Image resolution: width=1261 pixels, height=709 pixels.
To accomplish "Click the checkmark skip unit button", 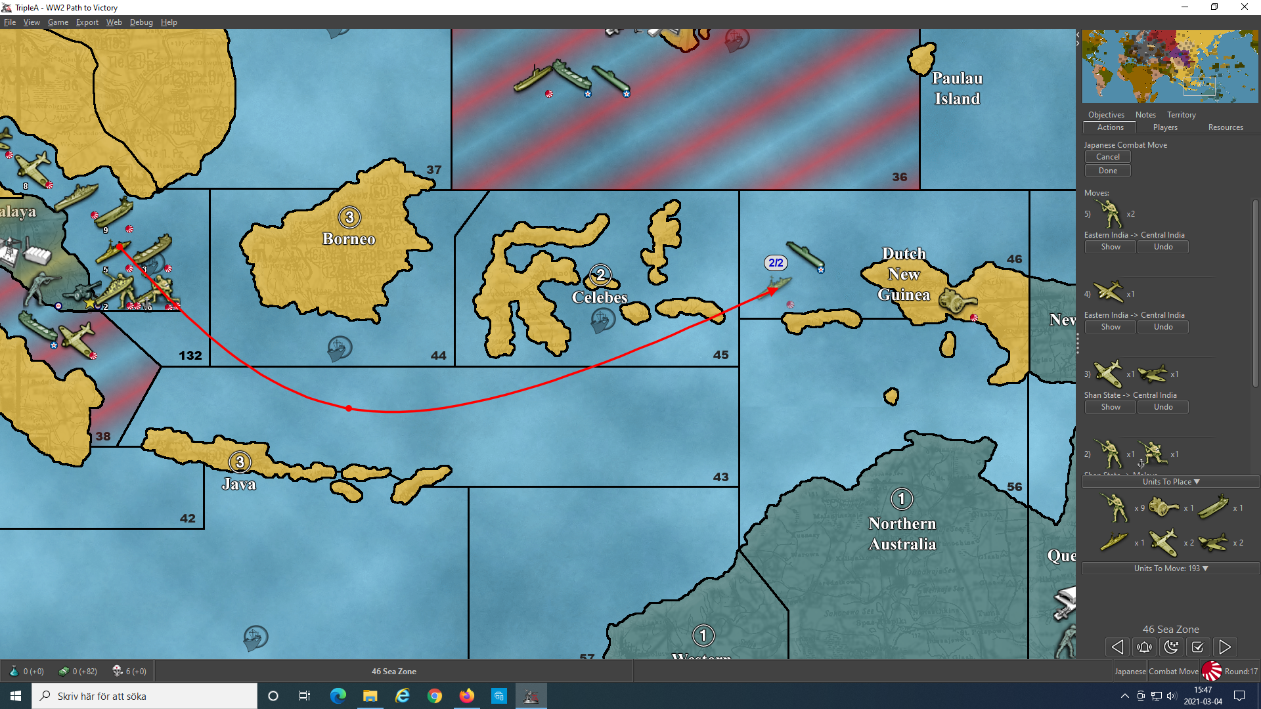I will [x=1197, y=647].
